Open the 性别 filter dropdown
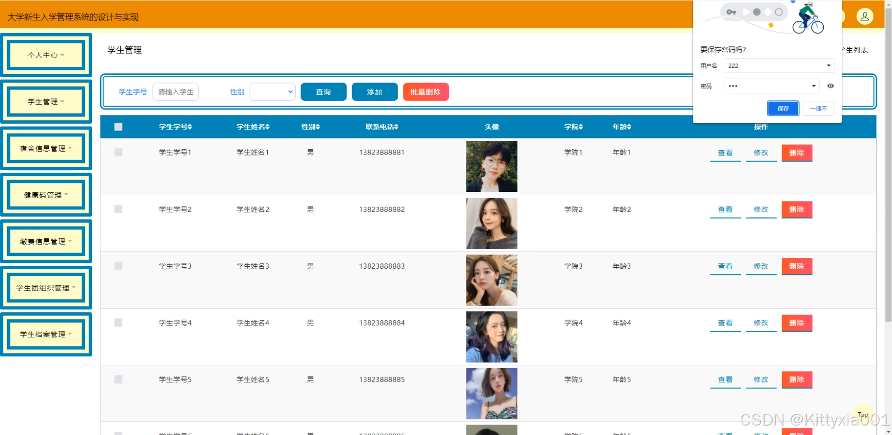 [x=273, y=92]
